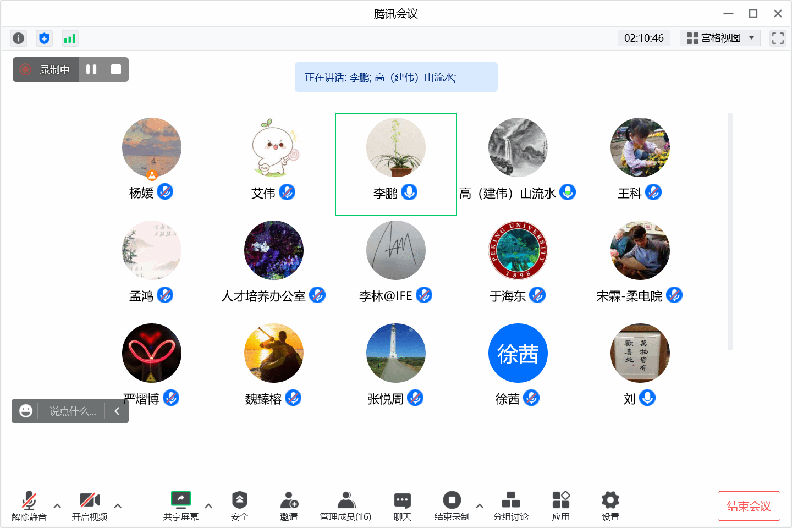Unmute microphone with 解除静音
Screen dimensions: 792x528
coord(29,505)
